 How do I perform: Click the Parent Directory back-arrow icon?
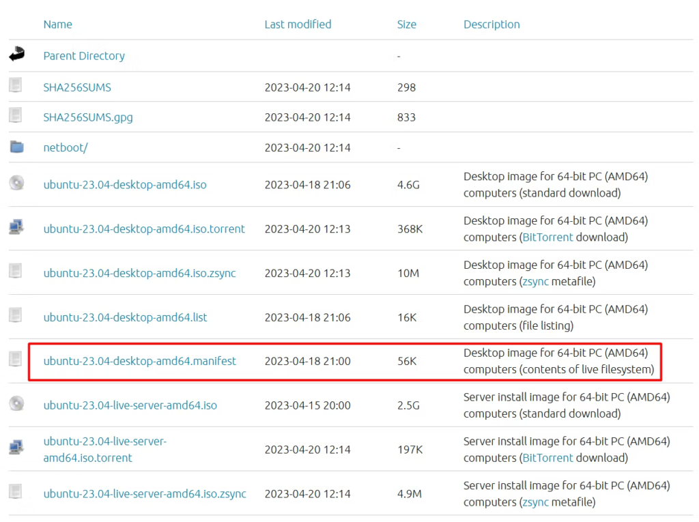click(16, 55)
